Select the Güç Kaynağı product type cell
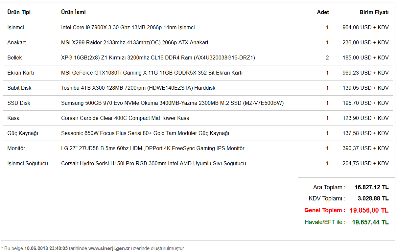Screen dimensions: 397x252 (x=23, y=133)
